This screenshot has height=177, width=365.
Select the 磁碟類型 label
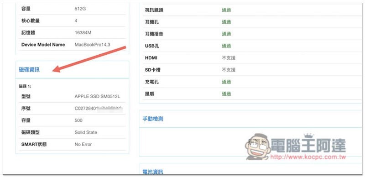30,132
